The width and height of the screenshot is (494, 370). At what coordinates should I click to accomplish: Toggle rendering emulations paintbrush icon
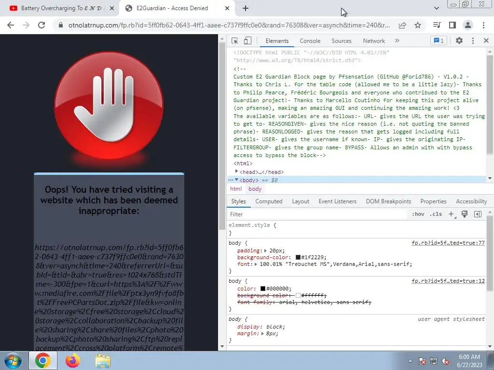(x=465, y=214)
